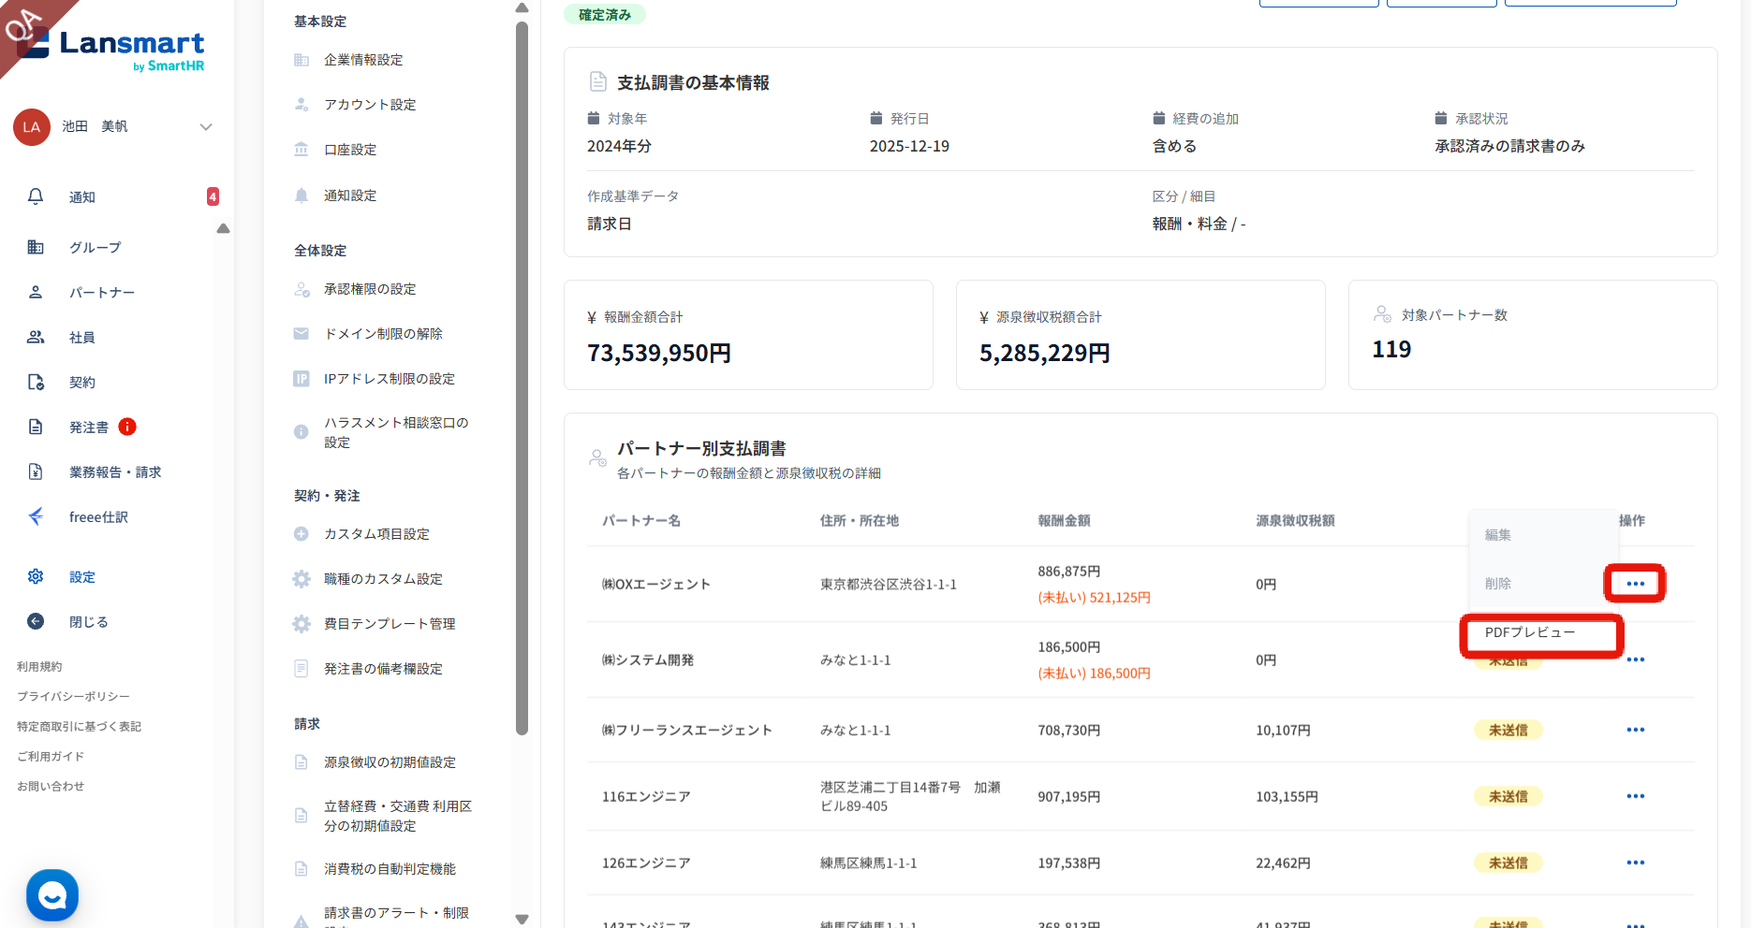Open 口座設定 bank icon

[302, 150]
